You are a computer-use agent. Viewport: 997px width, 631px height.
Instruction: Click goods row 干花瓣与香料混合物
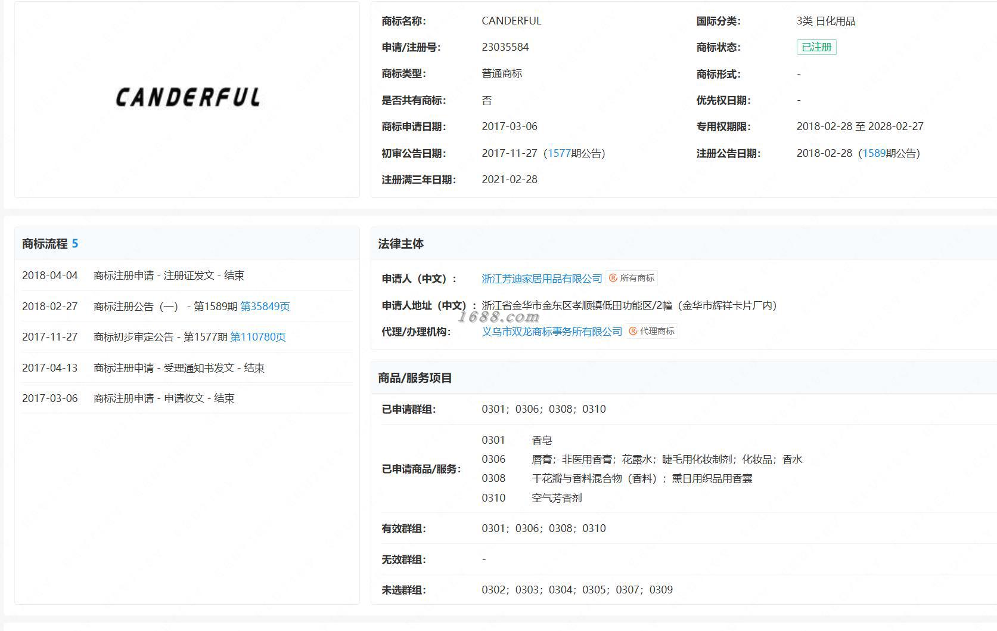(642, 478)
